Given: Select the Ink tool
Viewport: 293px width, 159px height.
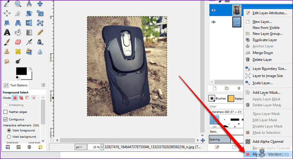Looking at the screenshot, I should pos(40,42).
